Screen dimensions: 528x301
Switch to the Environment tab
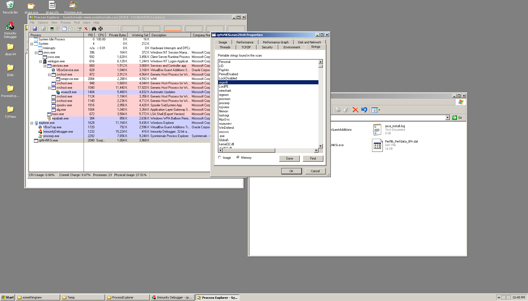292,47
